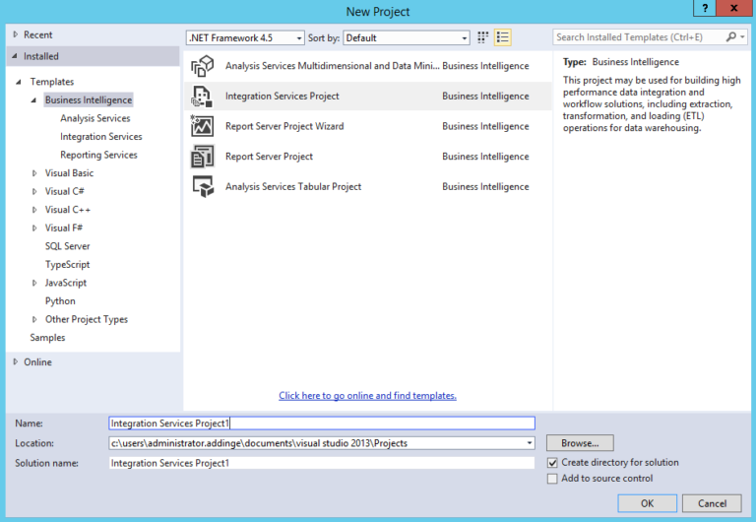Click the Browse... button
The height and width of the screenshot is (522, 756).
[x=580, y=443]
